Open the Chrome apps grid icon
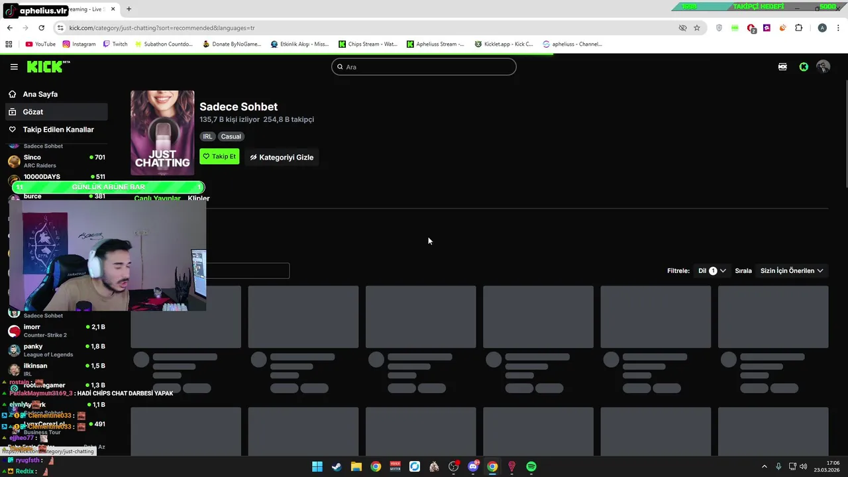Viewport: 848px width, 477px height. (9, 44)
